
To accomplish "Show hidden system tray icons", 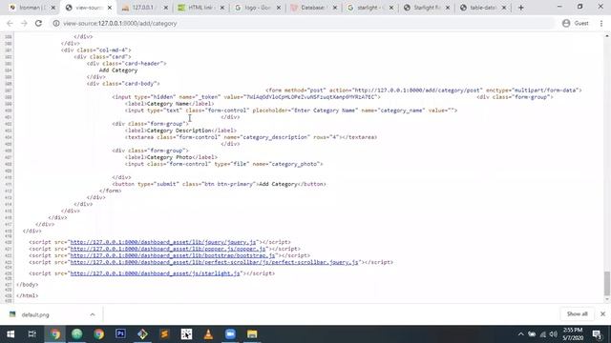I will click(x=521, y=334).
